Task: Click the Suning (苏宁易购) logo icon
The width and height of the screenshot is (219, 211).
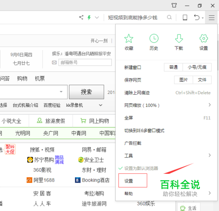Action: [30, 160]
